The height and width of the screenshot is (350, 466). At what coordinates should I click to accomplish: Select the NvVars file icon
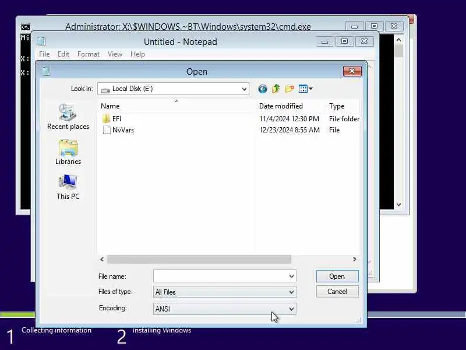pyautogui.click(x=107, y=129)
